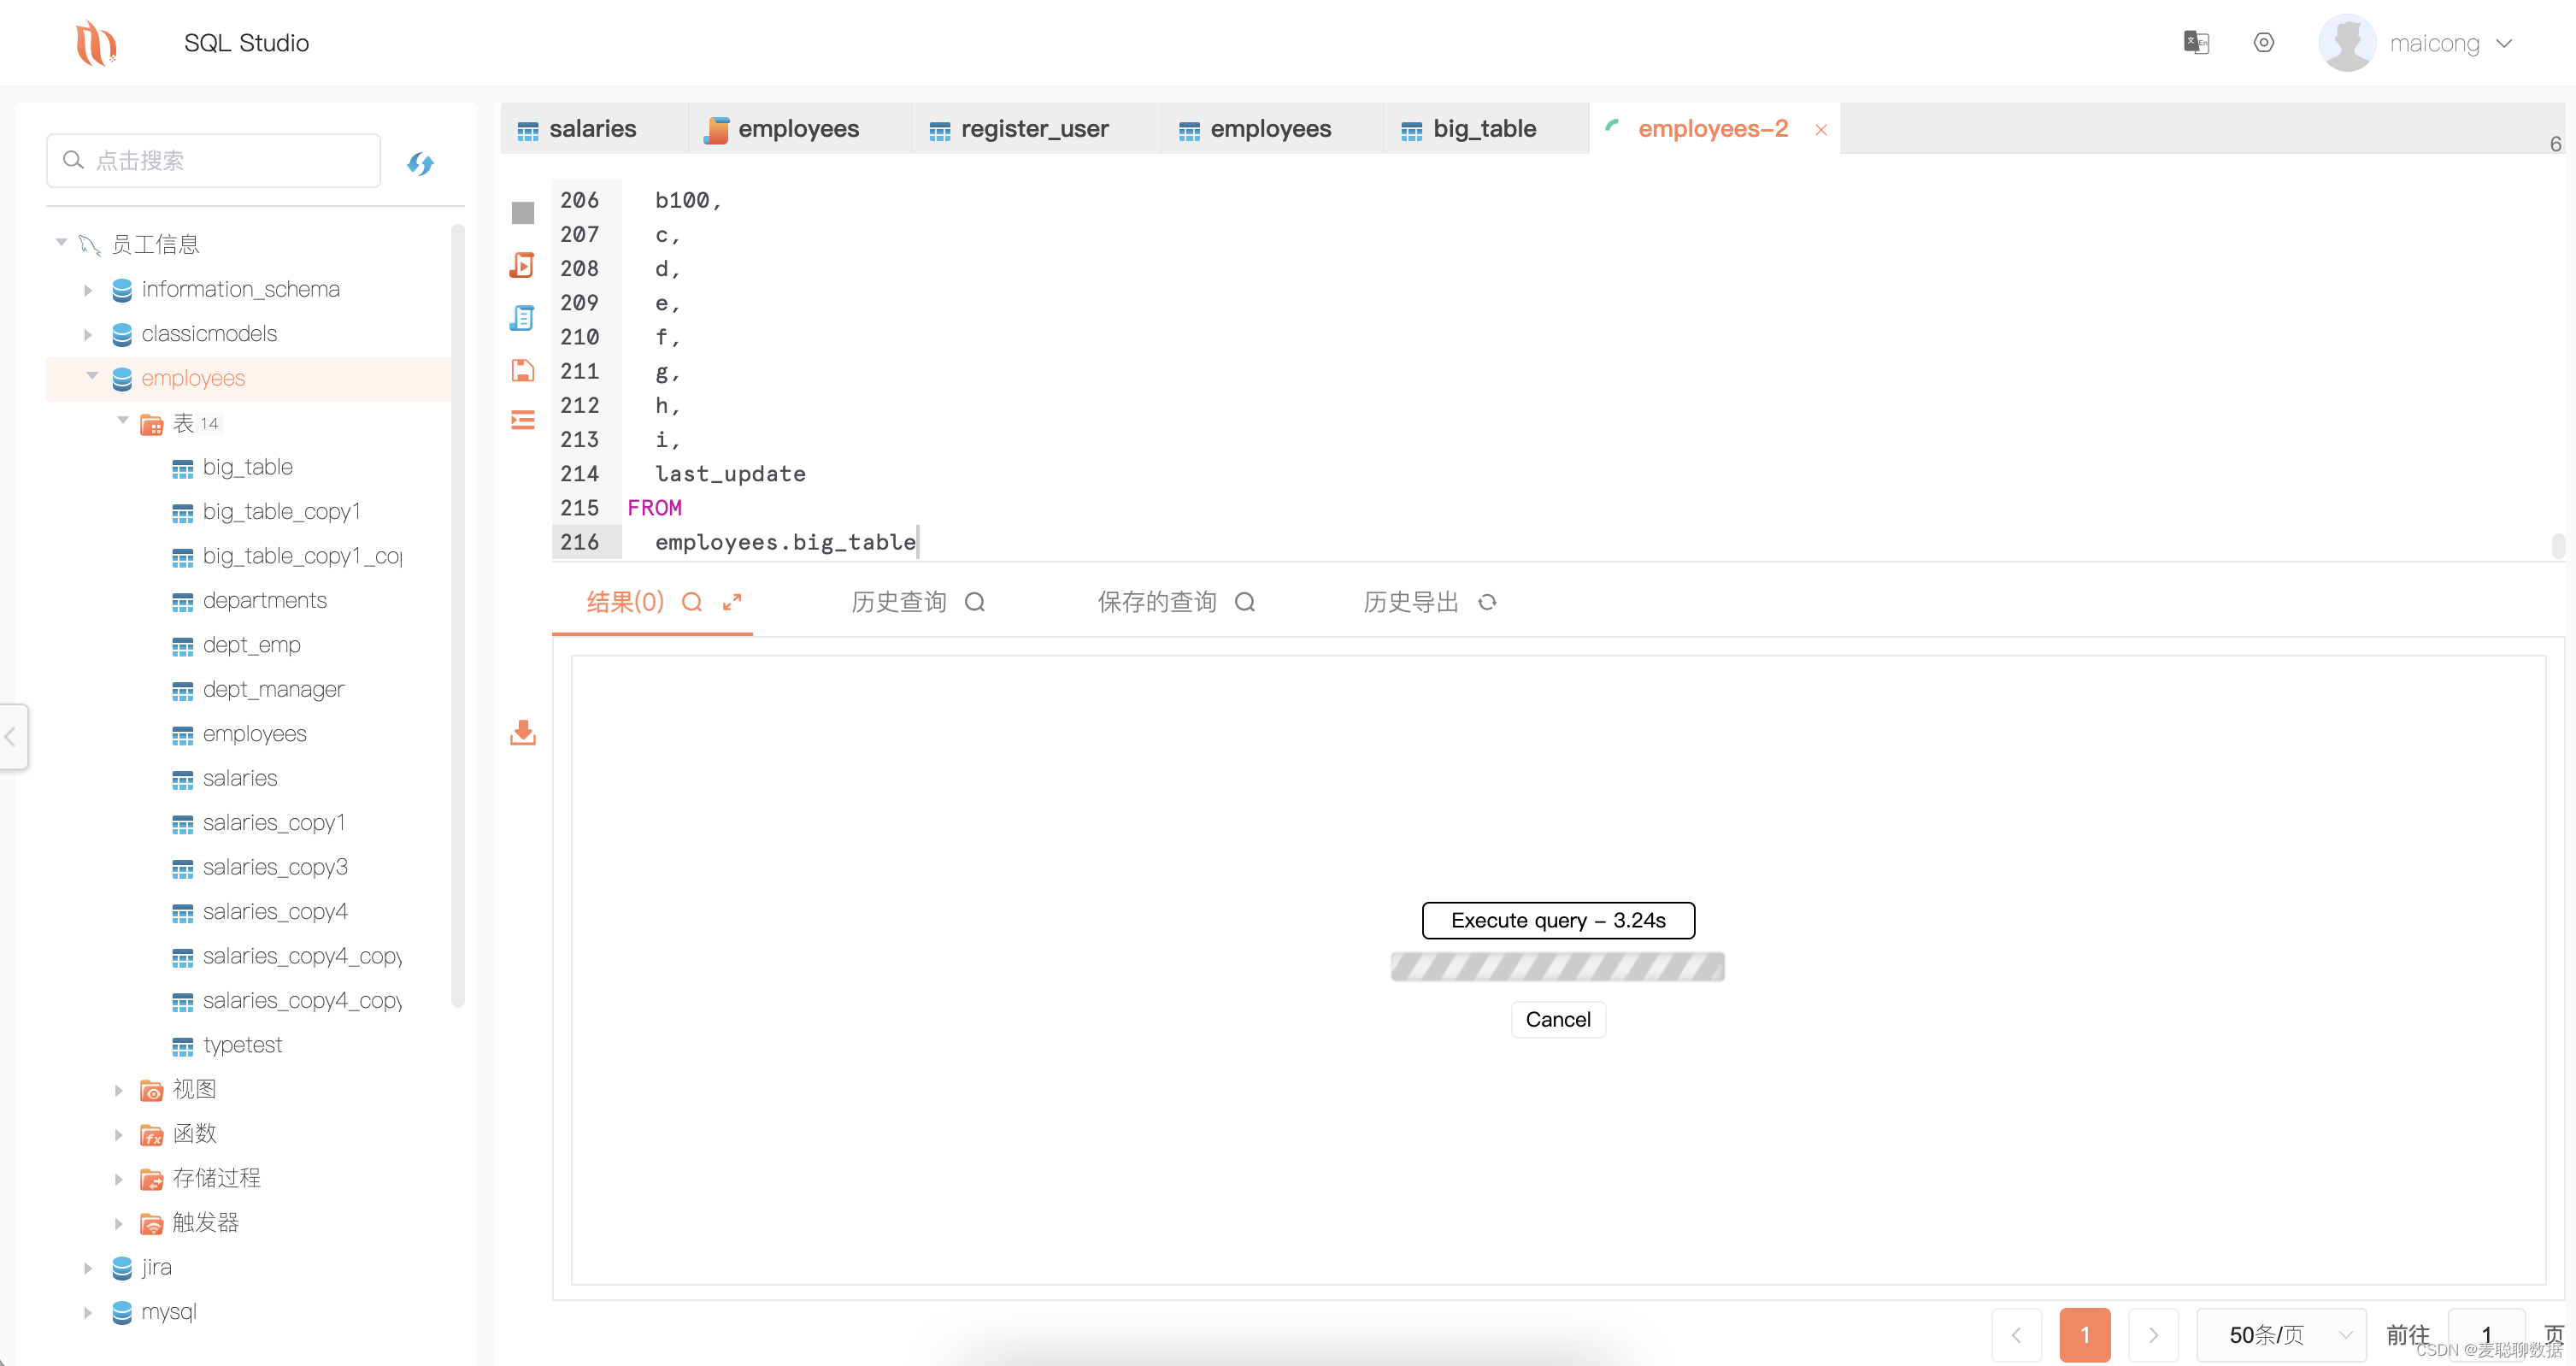The width and height of the screenshot is (2576, 1366).
Task: Collapse the 员工信息 connection node
Action: [61, 243]
